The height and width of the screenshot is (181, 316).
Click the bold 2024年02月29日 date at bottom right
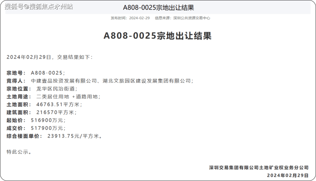coord(287,175)
